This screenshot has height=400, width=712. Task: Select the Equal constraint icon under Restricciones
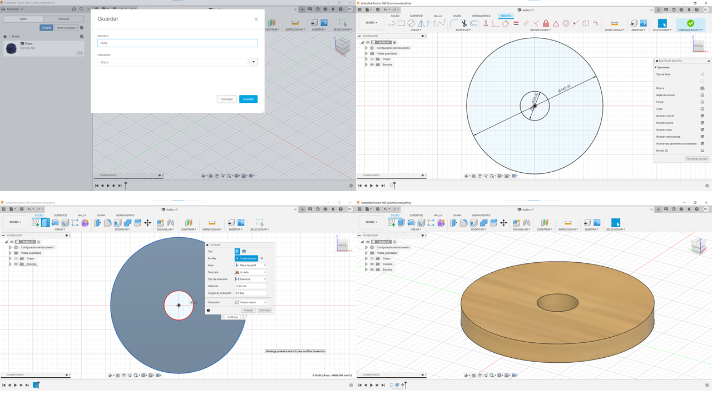pyautogui.click(x=516, y=23)
